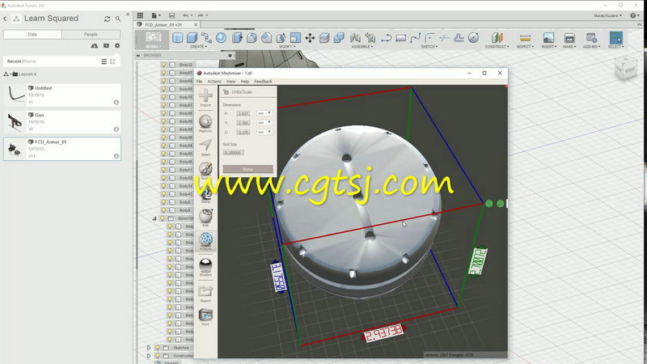Viewport: 647px width, 364px height.
Task: Open the Actions menu in Meshmixer
Action: (214, 82)
